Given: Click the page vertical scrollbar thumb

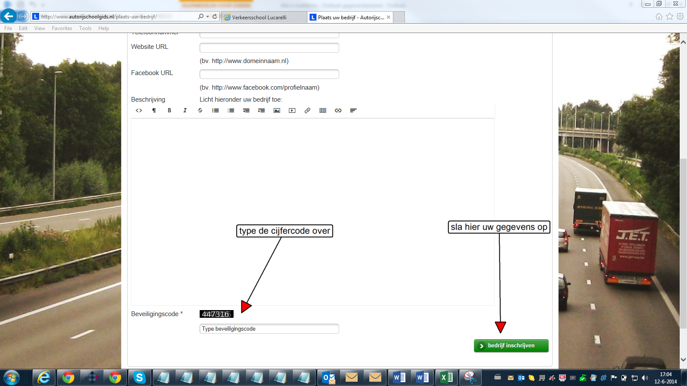Looking at the screenshot, I should click(x=683, y=244).
